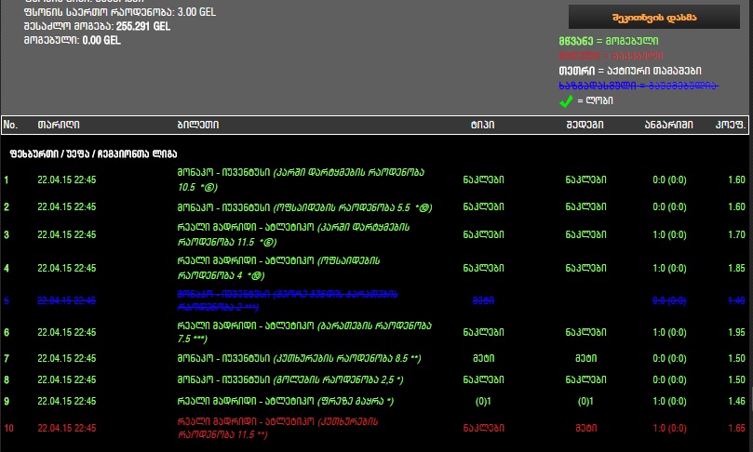Click the 1.95 coefficient in row 6

735,333
